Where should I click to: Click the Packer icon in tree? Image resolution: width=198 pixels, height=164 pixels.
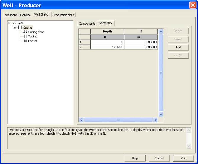click(25, 41)
